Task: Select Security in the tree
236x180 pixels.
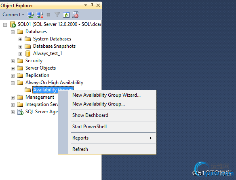Action: pyautogui.click(x=34, y=61)
